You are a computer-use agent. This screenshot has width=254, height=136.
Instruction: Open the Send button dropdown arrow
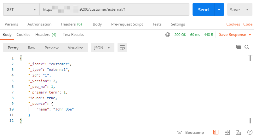click(x=219, y=9)
